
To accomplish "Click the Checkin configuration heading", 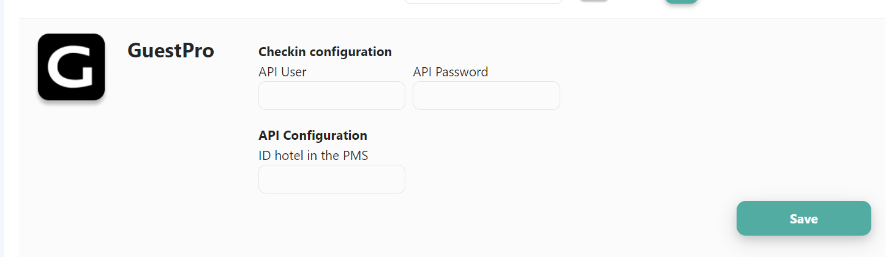I will (x=325, y=52).
